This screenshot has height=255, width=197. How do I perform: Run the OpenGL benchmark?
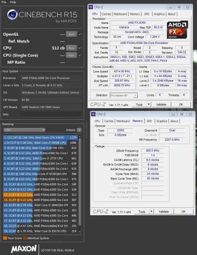71,34
